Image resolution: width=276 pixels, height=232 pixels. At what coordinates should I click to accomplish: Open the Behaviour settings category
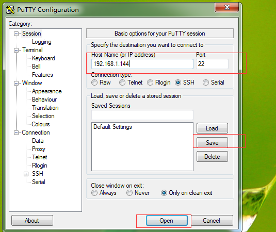pos(44,100)
